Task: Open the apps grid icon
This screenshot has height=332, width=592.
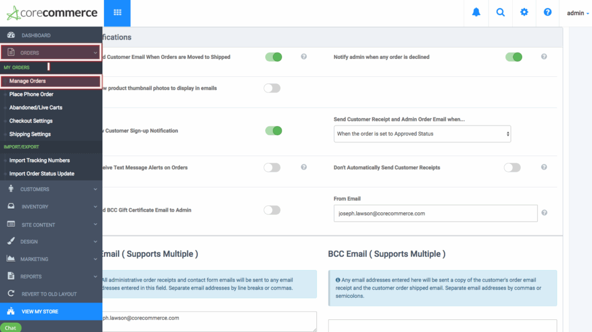Action: (x=117, y=13)
